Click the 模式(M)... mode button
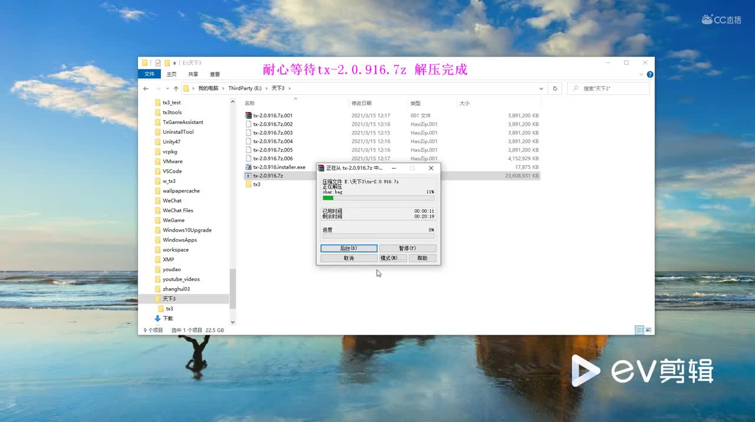The height and width of the screenshot is (422, 755). pyautogui.click(x=393, y=258)
